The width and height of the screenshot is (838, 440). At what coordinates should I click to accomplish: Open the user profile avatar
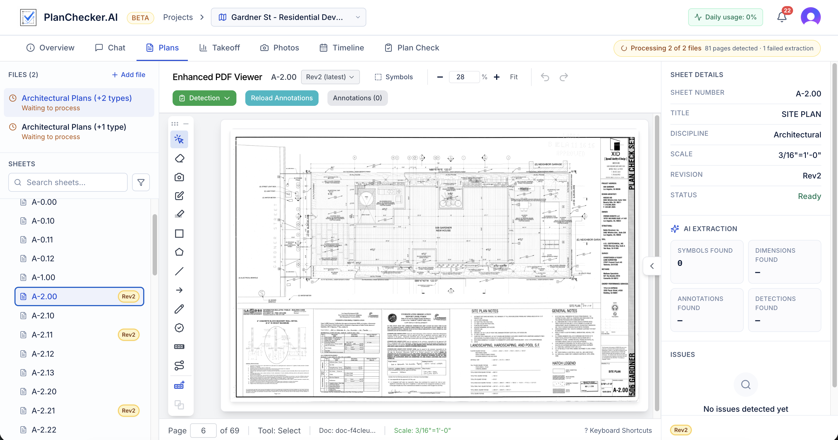(x=810, y=17)
